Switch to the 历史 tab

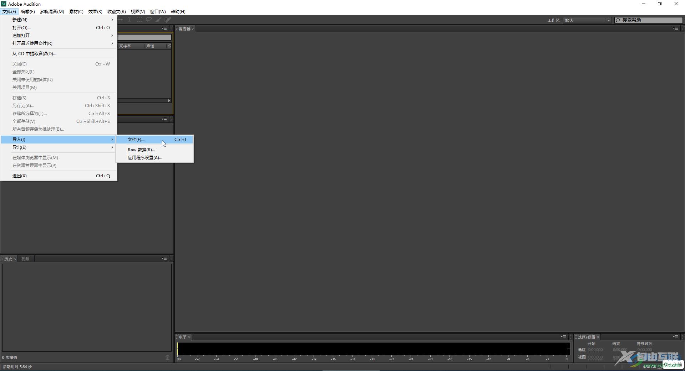pyautogui.click(x=8, y=259)
